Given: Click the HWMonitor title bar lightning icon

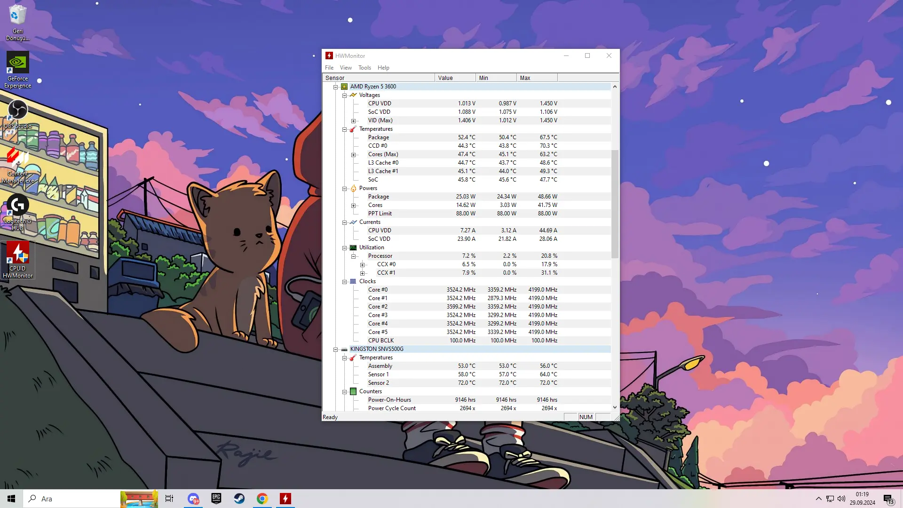Looking at the screenshot, I should tap(329, 56).
